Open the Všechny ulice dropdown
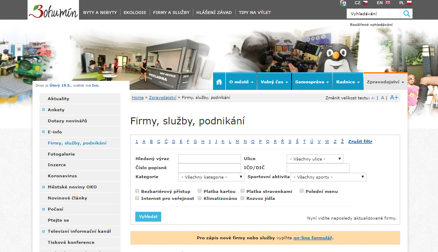The width and height of the screenshot is (438, 252). tap(315, 159)
